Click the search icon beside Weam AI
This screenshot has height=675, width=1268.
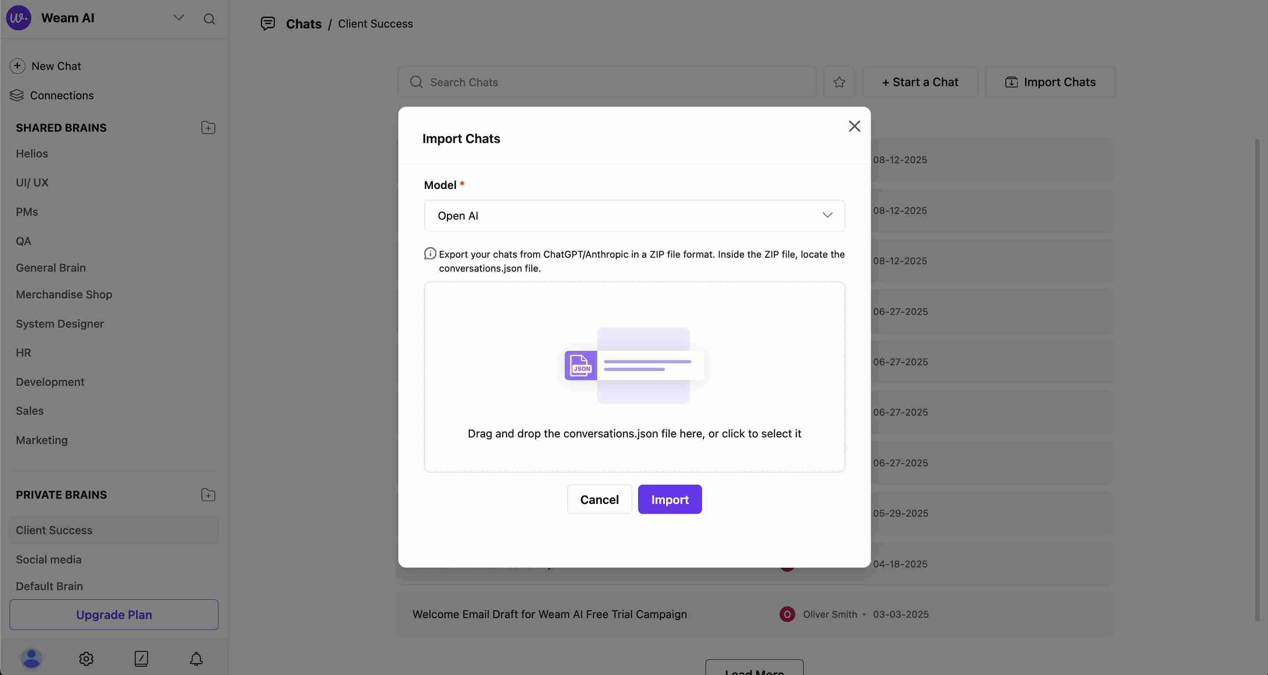(x=209, y=19)
